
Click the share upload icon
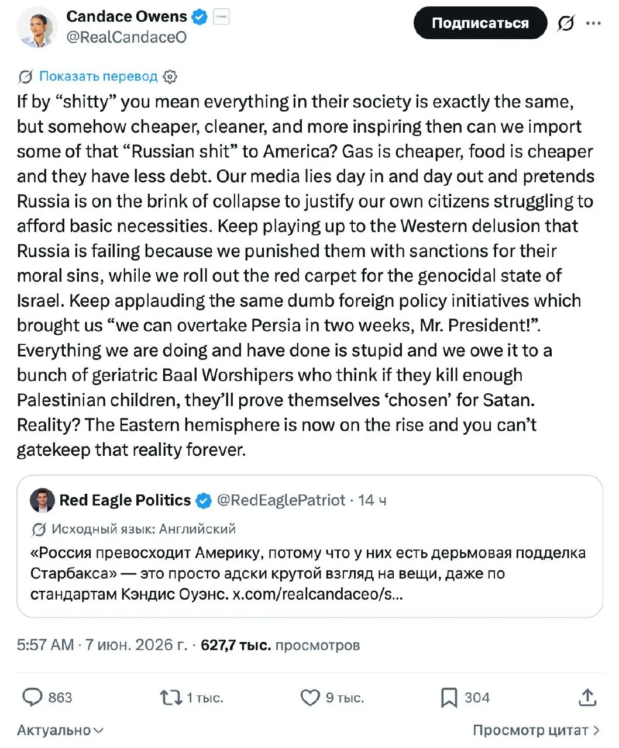pos(587,697)
